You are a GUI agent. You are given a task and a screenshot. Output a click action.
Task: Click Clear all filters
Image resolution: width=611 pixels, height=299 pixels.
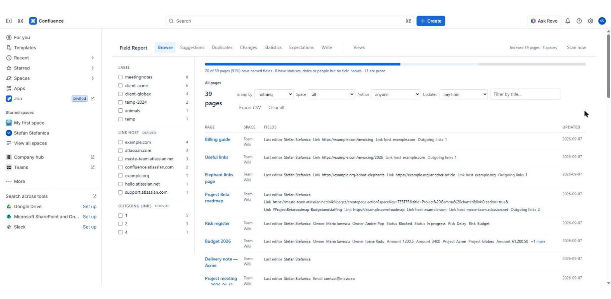(276, 108)
